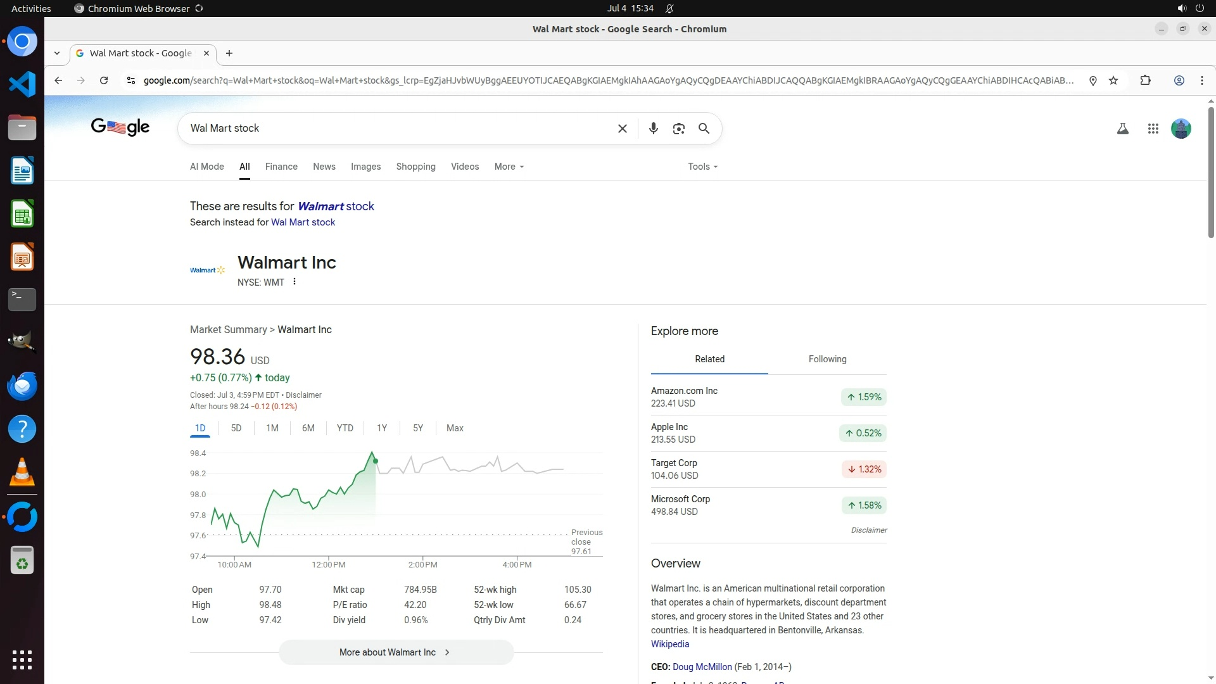Open the Extensions puzzle icon
Image resolution: width=1216 pixels, height=684 pixels.
point(1145,80)
